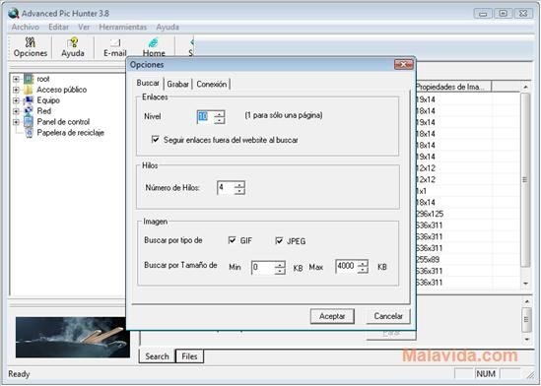Decrease Número de Hilos spinner

point(239,191)
